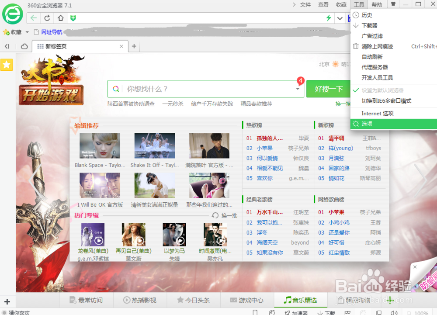
Task: Open 小苹果 in 热歌榜
Action: click(x=265, y=148)
